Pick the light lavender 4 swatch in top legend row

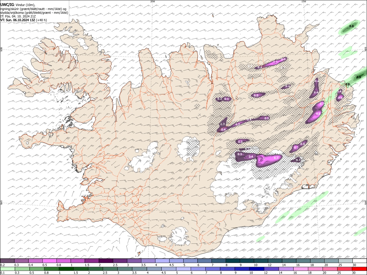162,261
